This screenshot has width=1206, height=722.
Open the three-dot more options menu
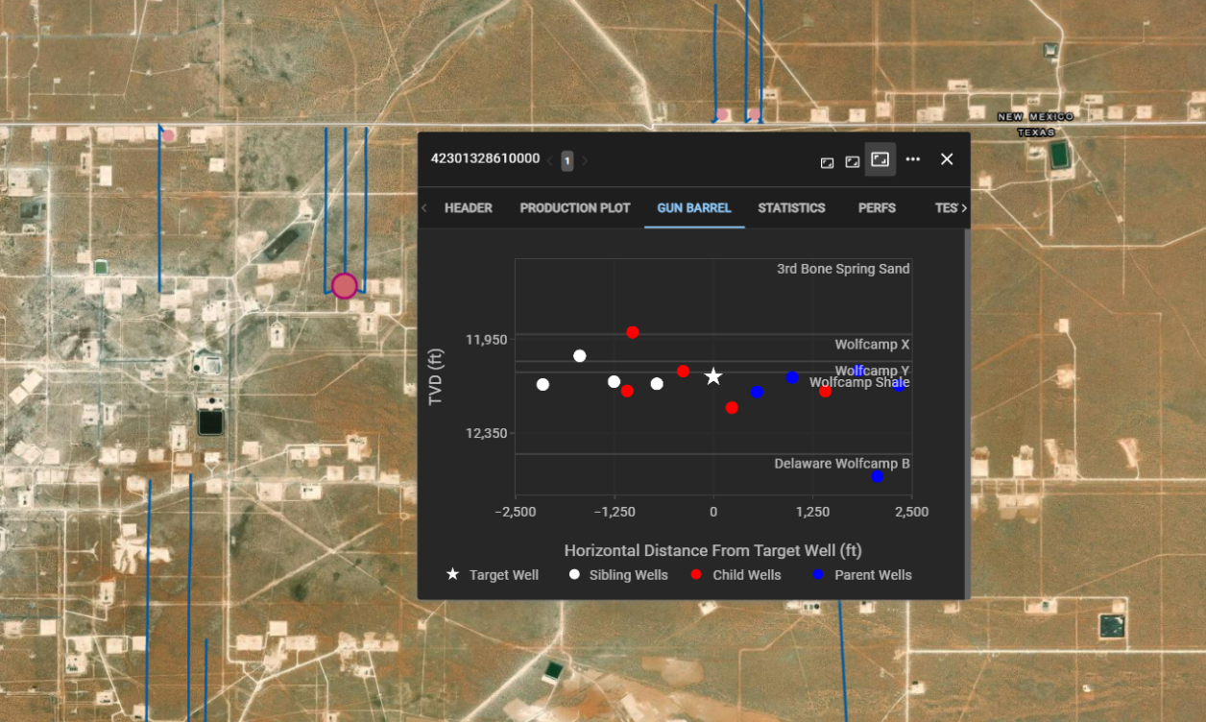[x=913, y=159]
